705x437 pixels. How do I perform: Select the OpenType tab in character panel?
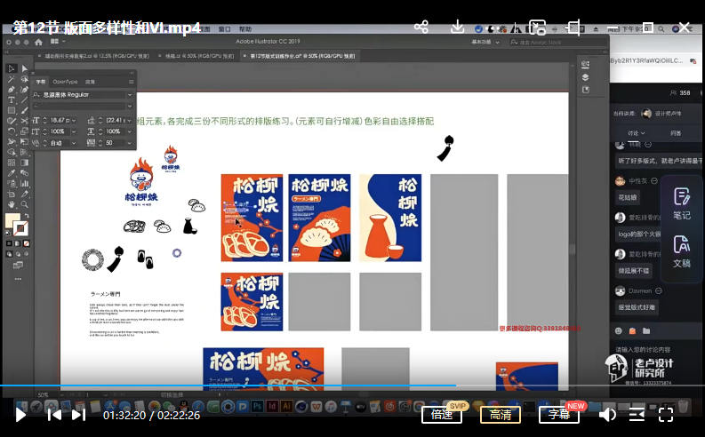click(x=65, y=81)
